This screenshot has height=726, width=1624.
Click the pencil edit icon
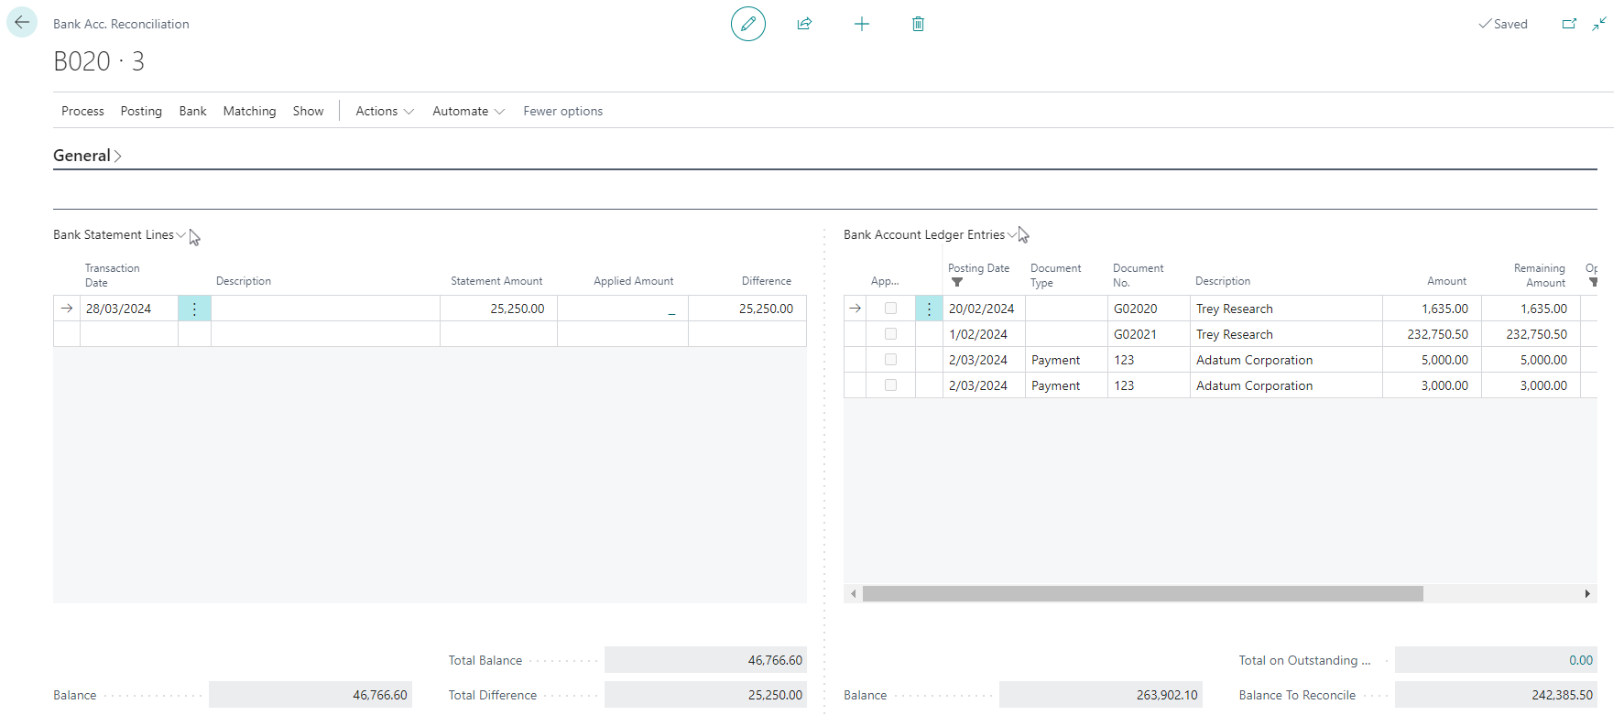[747, 24]
